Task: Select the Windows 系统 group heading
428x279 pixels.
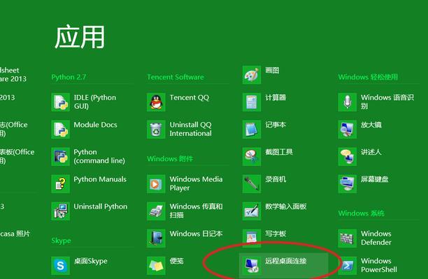Action: coord(361,213)
